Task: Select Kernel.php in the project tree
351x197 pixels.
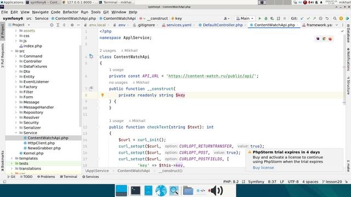Action: (x=33, y=153)
